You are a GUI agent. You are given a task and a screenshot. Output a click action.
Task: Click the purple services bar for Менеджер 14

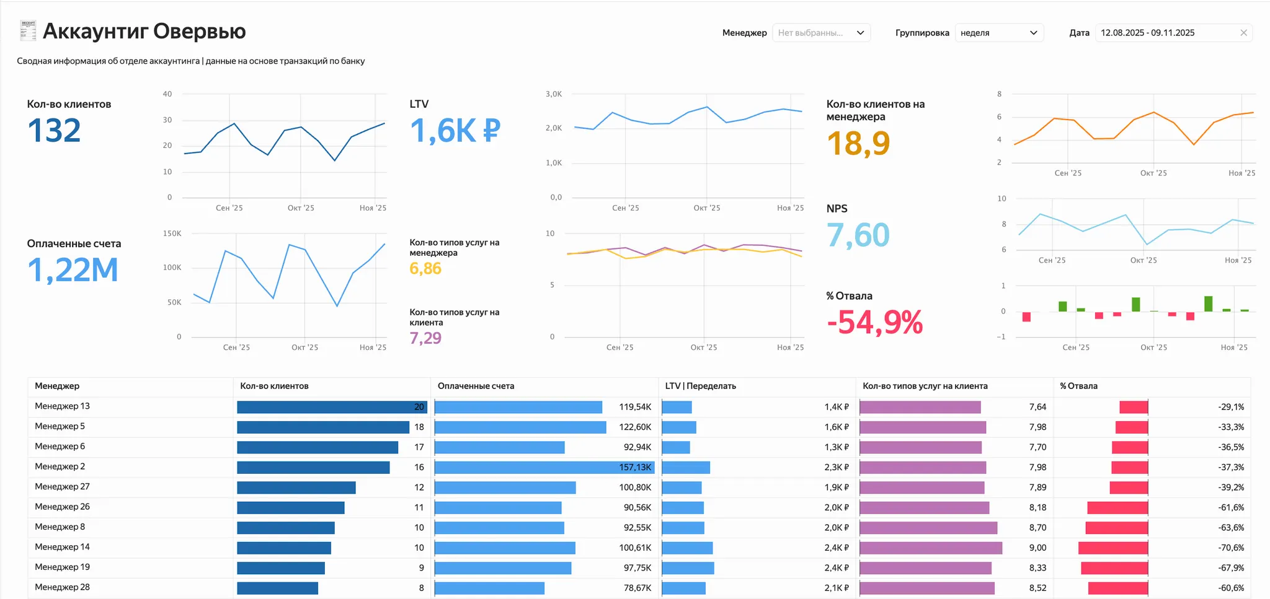pyautogui.click(x=930, y=548)
